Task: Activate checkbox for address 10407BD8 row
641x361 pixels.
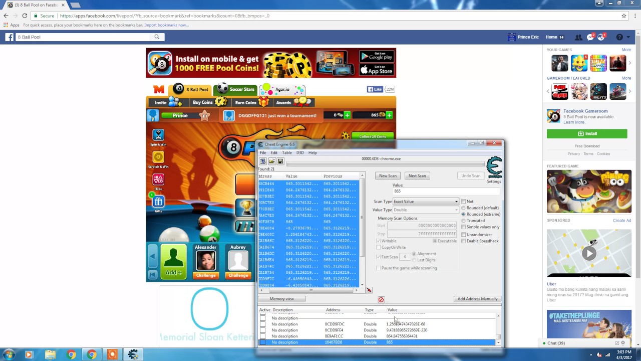Action: (262, 342)
